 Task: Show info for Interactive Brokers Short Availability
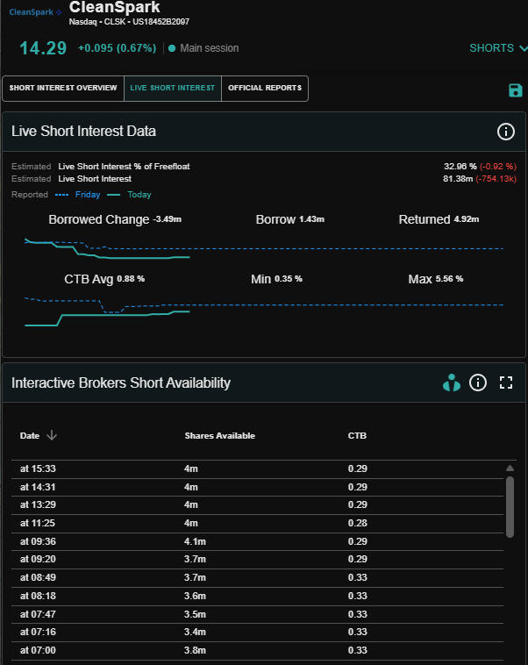477,383
